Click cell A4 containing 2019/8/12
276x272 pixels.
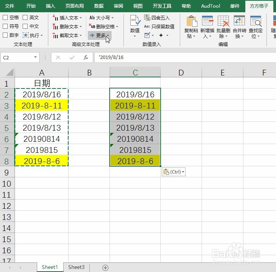pyautogui.click(x=42, y=116)
